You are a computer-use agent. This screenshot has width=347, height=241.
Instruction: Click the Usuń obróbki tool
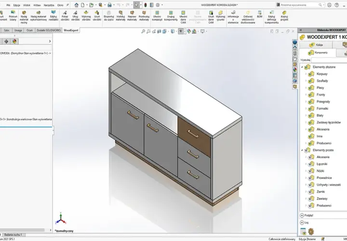[x=97, y=15]
